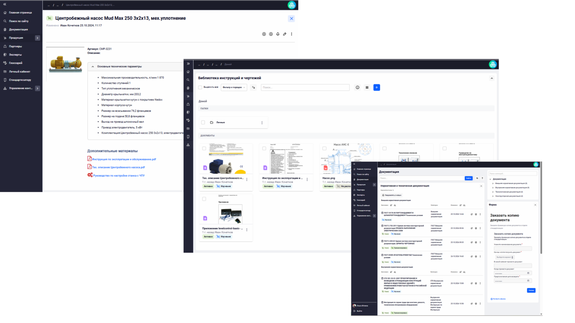Viewport: 575px width, 323px height.
Task: Collapse the Библиотека инструкций и чертежей panel
Action: (x=492, y=78)
